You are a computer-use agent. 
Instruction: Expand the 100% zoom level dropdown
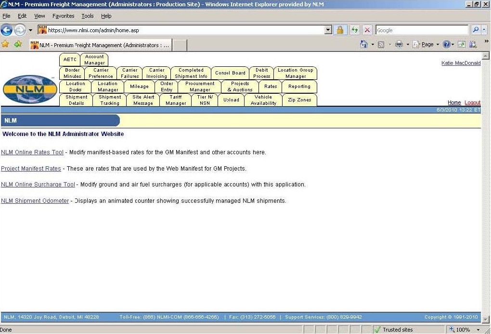coord(478,330)
